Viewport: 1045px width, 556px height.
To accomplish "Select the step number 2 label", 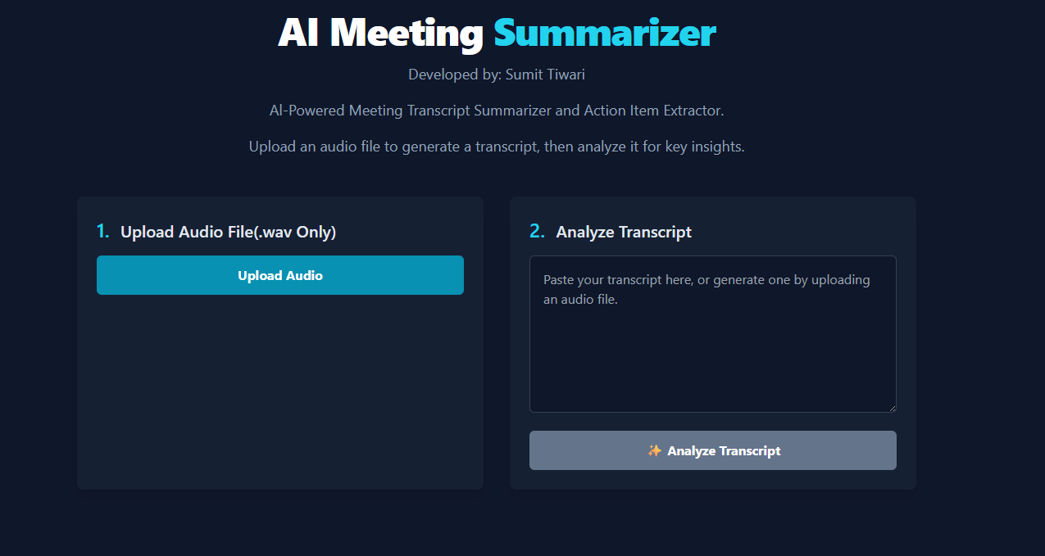I will tap(537, 232).
